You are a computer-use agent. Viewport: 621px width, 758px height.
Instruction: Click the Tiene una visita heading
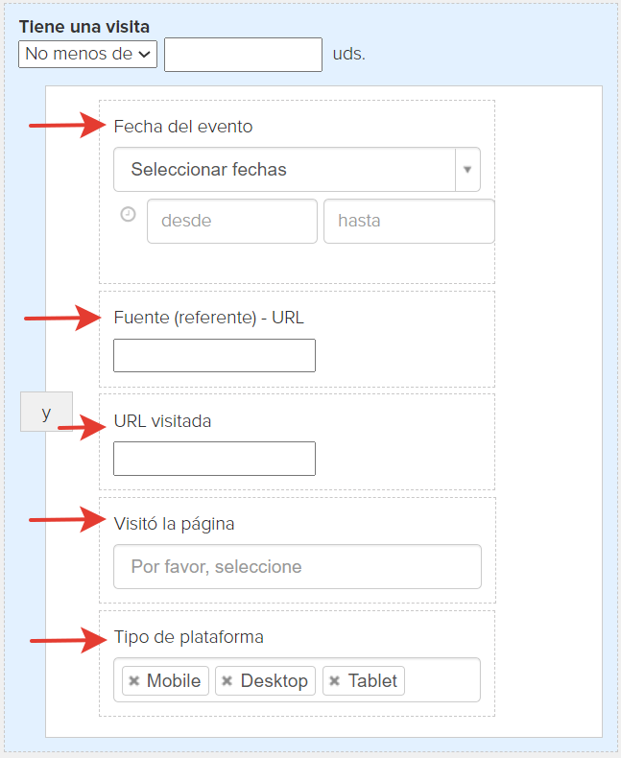click(x=84, y=27)
